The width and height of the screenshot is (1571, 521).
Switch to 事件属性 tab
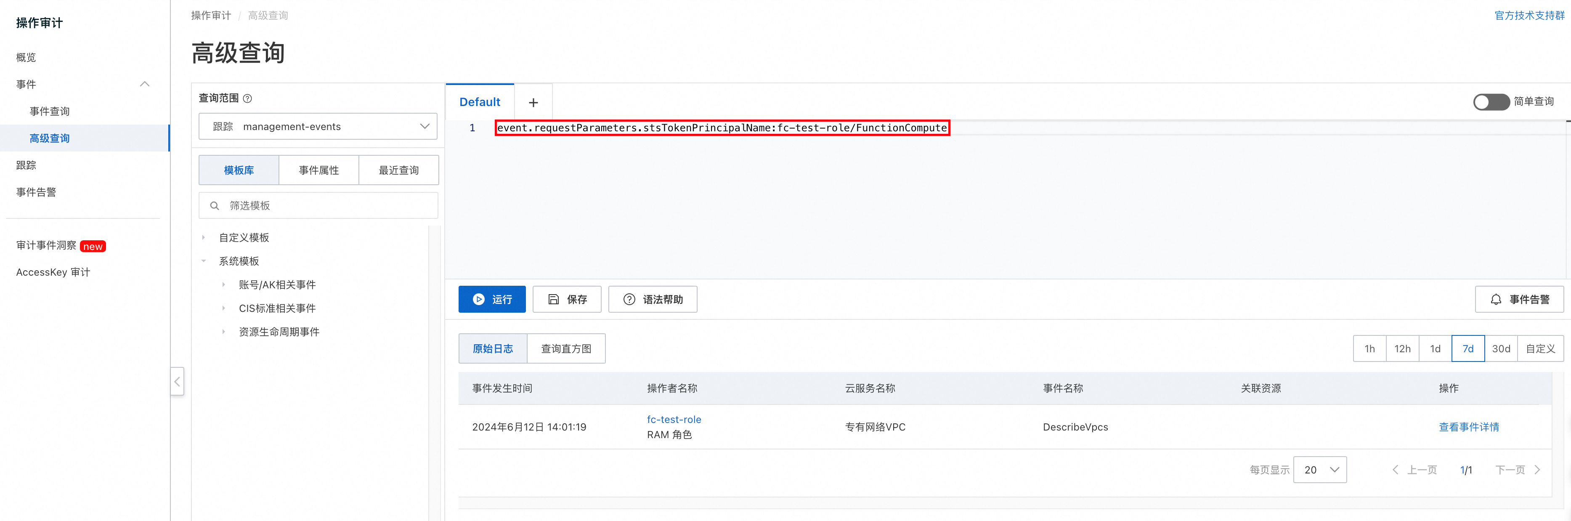[x=319, y=170]
